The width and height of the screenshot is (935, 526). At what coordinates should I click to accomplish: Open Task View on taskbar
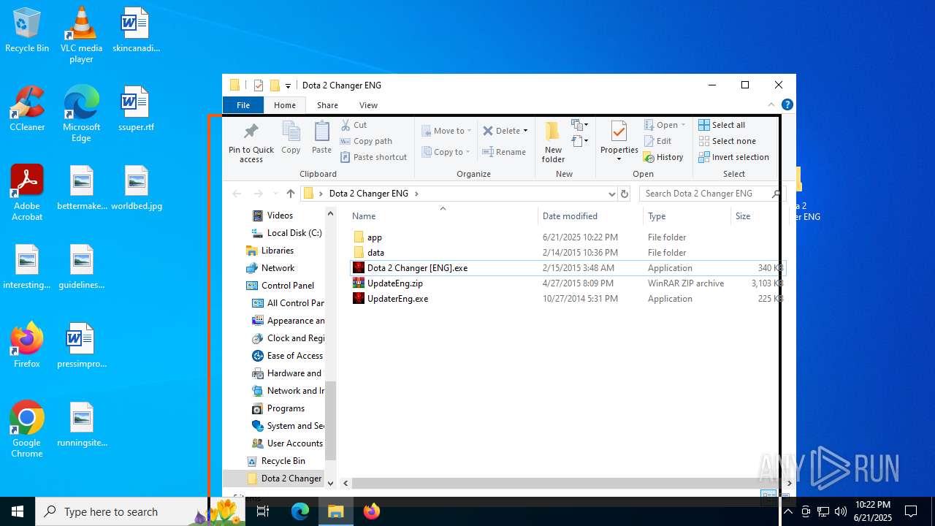(x=264, y=511)
